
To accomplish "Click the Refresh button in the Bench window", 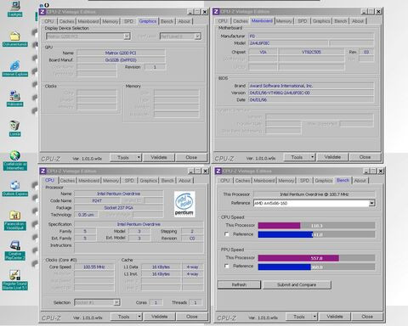I will tap(239, 284).
